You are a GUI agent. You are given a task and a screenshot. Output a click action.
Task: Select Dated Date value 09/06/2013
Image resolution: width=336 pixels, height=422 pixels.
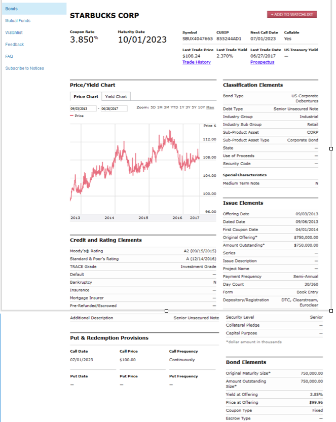click(307, 221)
